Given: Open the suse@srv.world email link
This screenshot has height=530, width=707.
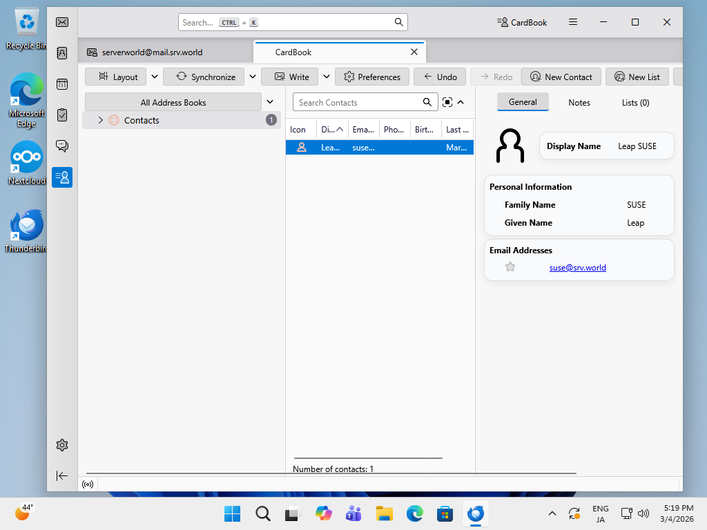Looking at the screenshot, I should (578, 267).
